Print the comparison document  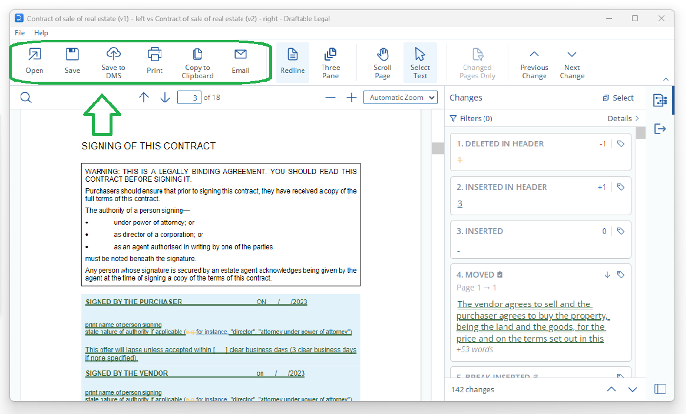[x=154, y=61]
